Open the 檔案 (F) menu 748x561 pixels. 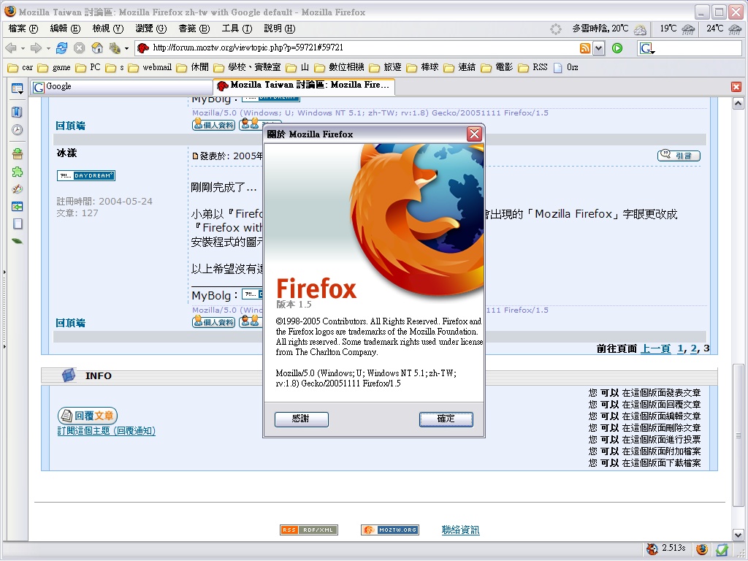pyautogui.click(x=23, y=28)
